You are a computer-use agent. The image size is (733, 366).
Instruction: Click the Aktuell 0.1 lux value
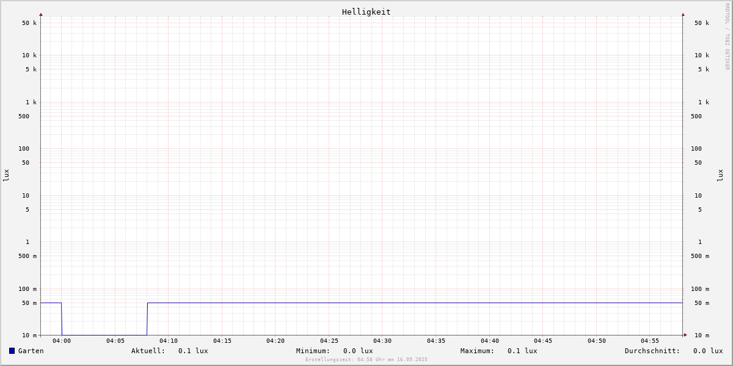tap(193, 351)
